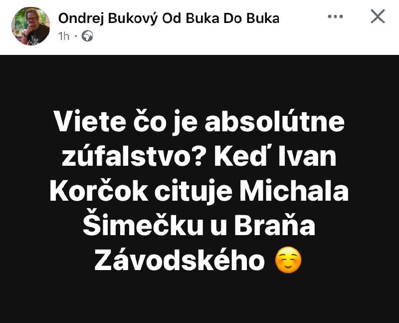This screenshot has height=323, width=399.
Task: Click the name 'Korčok' in the post
Action: [99, 191]
